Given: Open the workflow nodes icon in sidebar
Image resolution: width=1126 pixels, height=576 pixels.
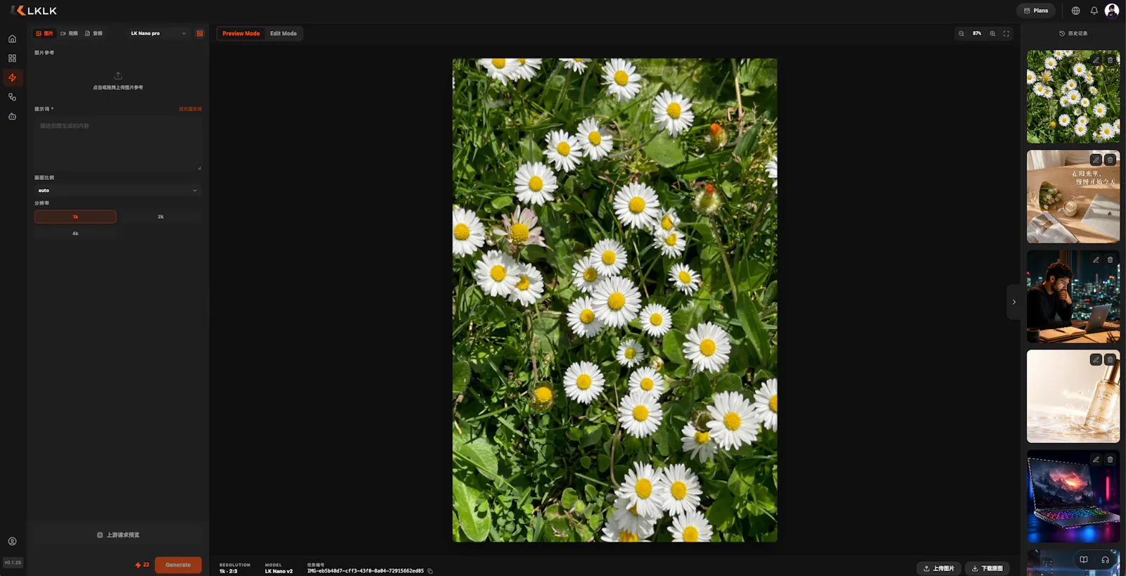Looking at the screenshot, I should 12,97.
